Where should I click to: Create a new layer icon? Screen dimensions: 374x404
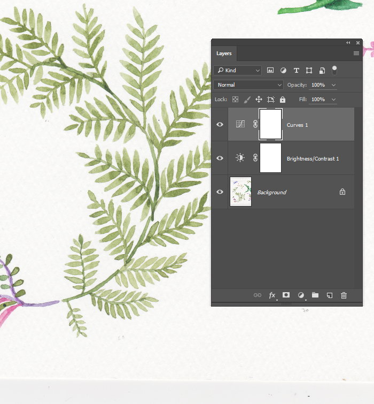click(x=330, y=295)
